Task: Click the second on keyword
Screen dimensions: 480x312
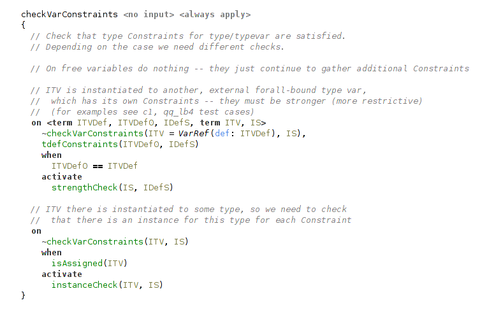Action: tap(36, 231)
